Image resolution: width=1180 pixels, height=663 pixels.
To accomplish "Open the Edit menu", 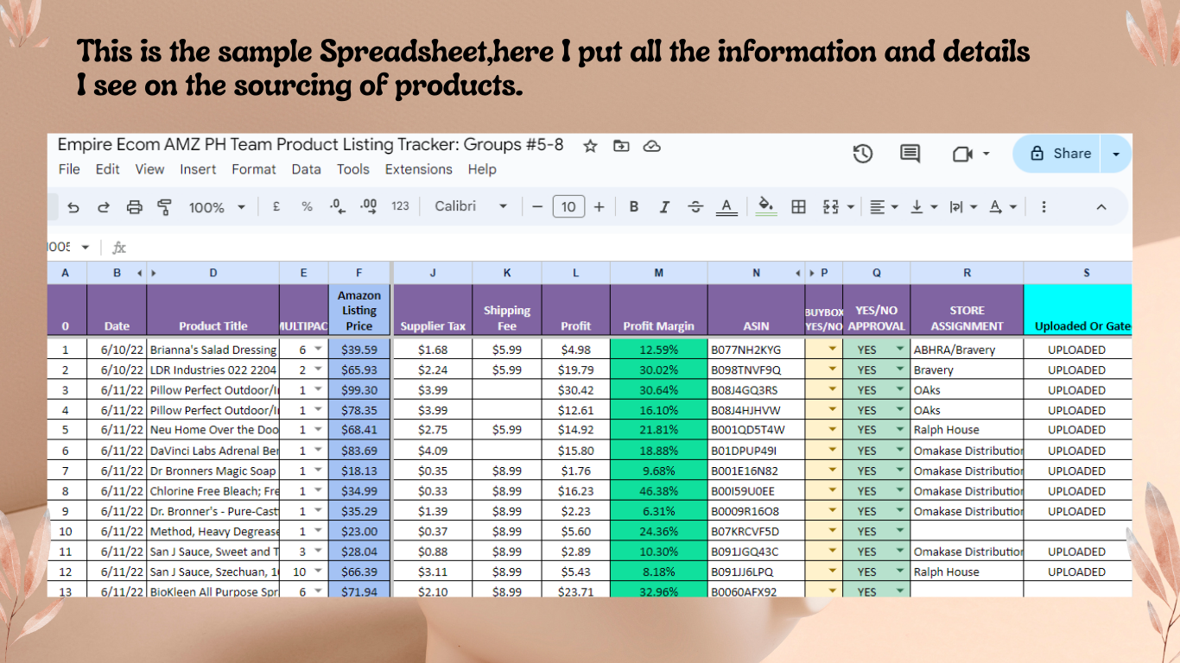I will pos(108,169).
